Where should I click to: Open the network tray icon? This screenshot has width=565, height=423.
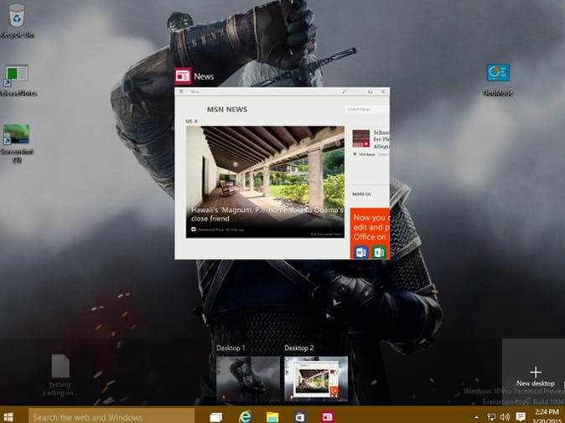click(x=491, y=417)
